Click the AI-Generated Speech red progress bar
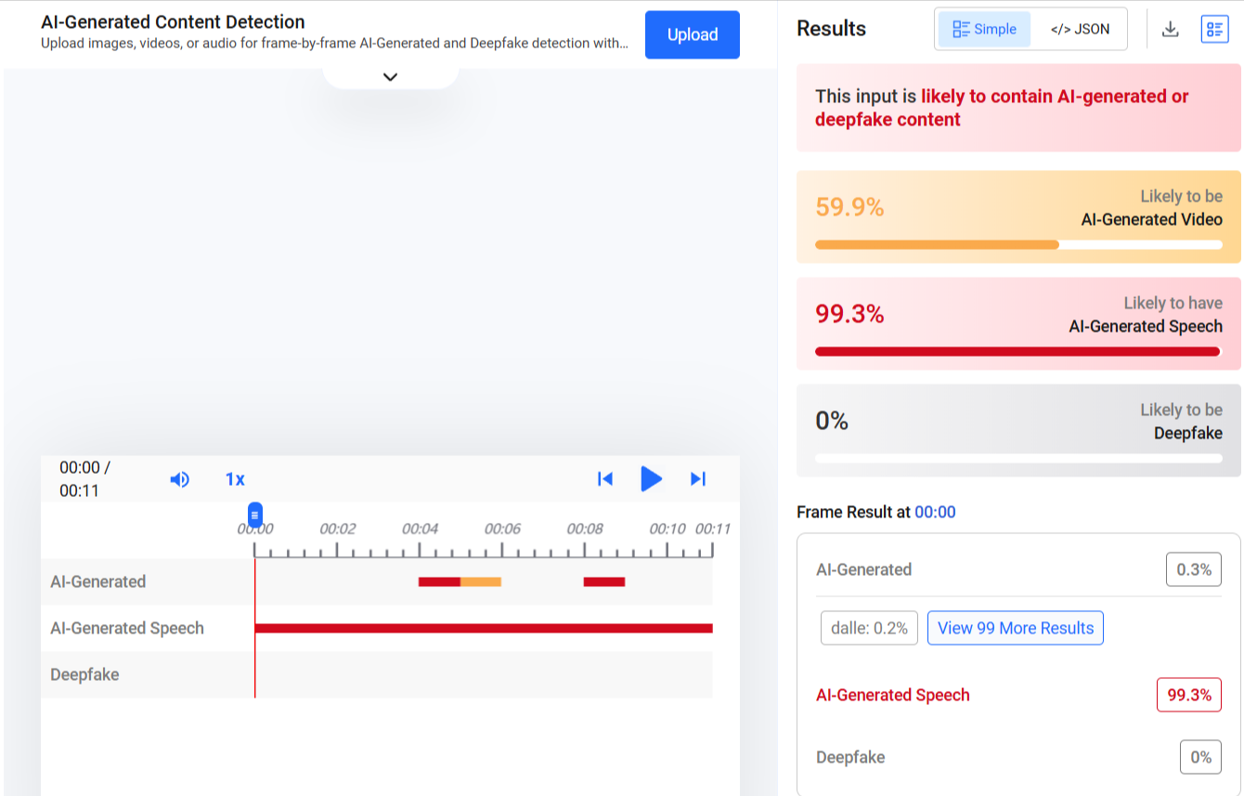 (x=1018, y=351)
